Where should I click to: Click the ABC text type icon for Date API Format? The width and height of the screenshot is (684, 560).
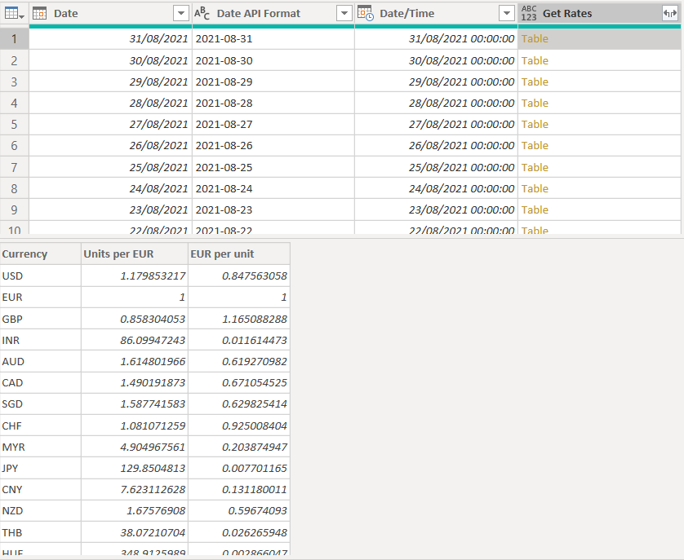(202, 14)
